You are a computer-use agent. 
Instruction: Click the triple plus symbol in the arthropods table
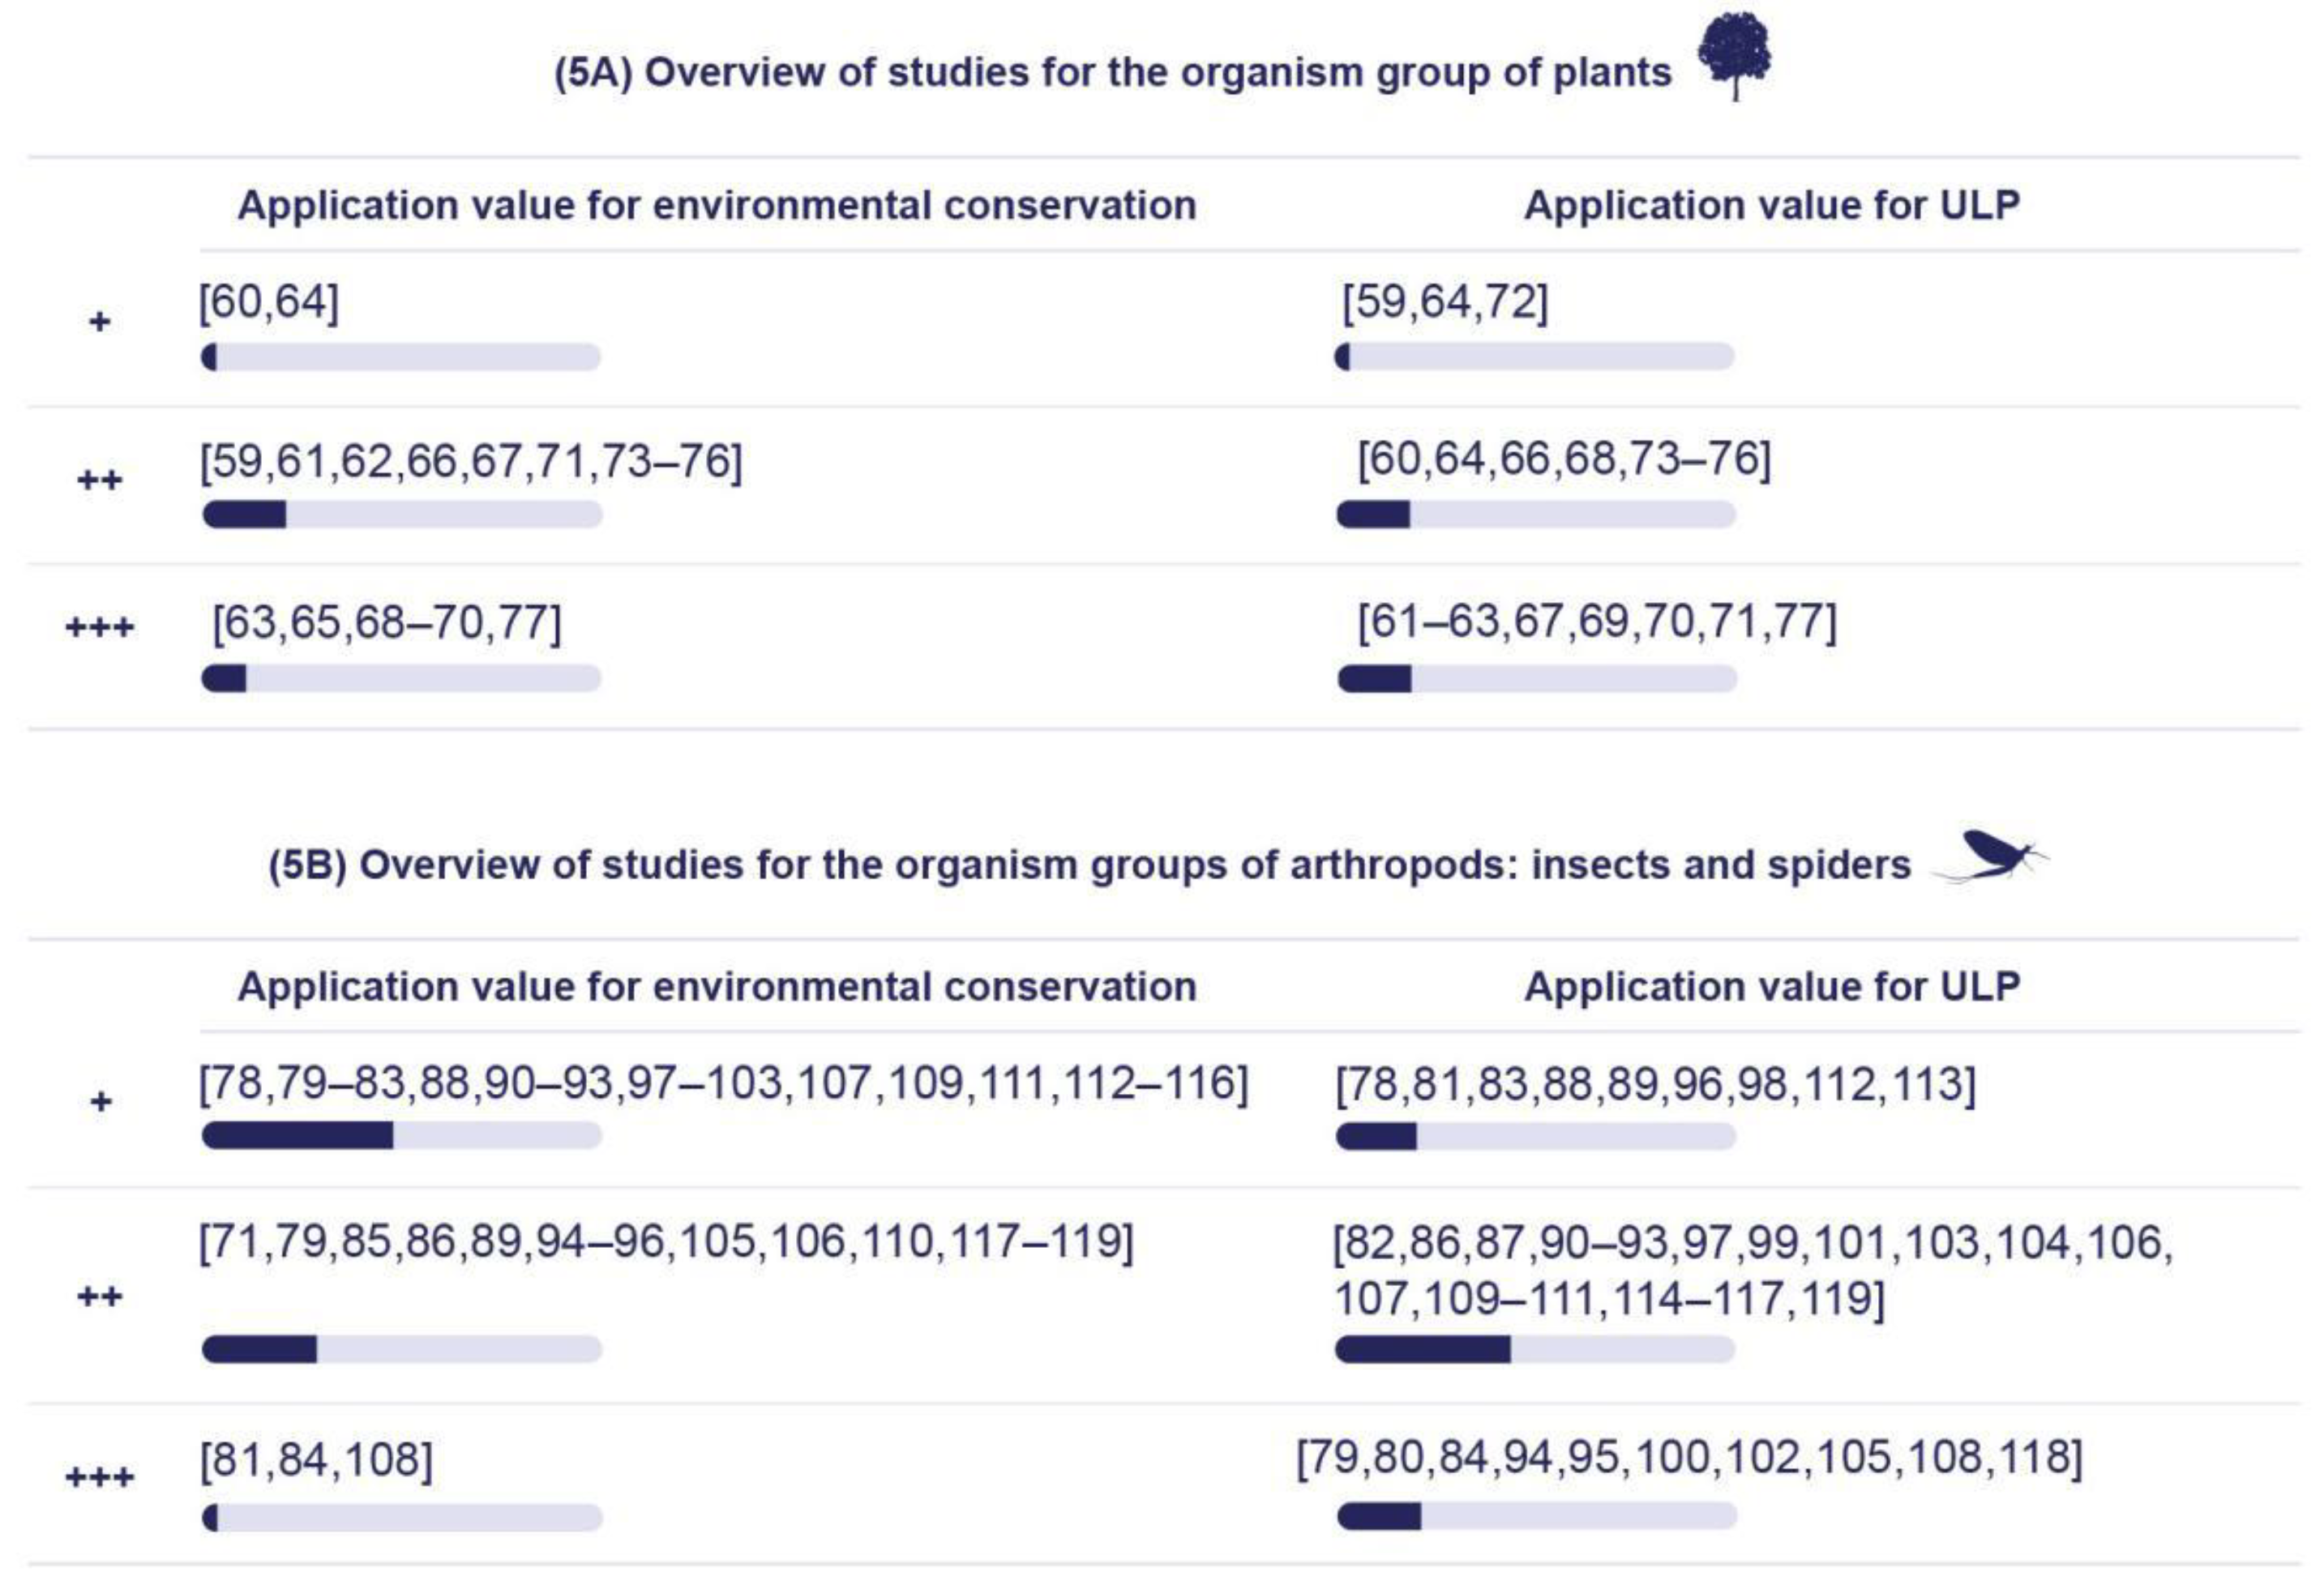[99, 1477]
